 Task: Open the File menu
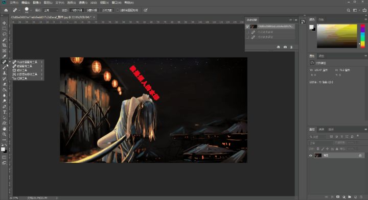coord(14,3)
